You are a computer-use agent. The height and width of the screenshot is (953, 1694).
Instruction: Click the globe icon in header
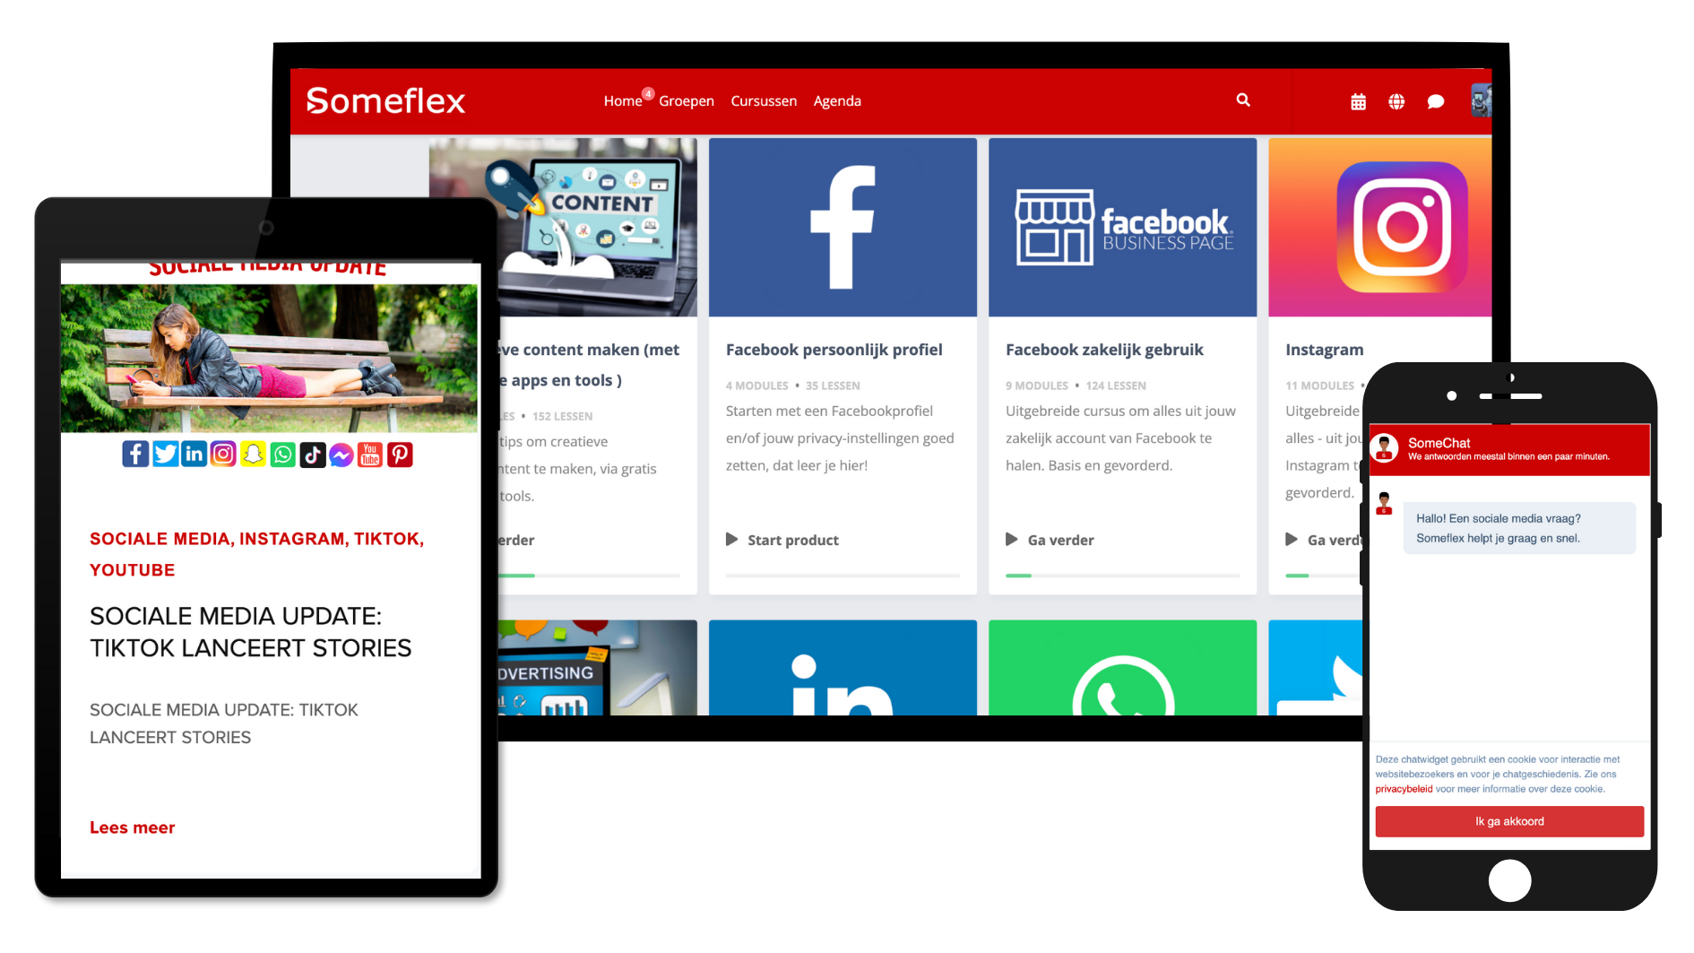click(1396, 101)
